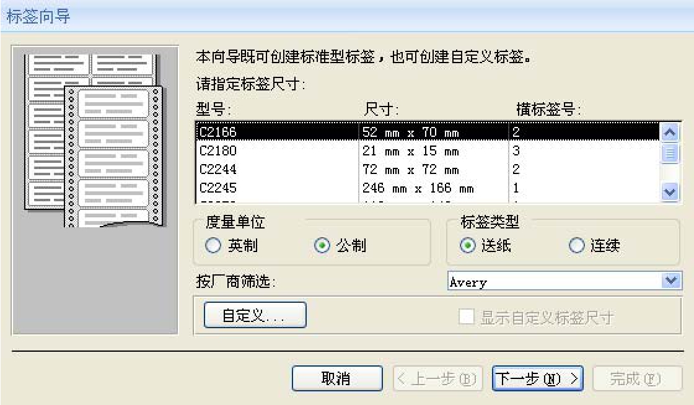This screenshot has width=694, height=405.
Task: Click the 自定义... (Customize) button
Action: [255, 316]
